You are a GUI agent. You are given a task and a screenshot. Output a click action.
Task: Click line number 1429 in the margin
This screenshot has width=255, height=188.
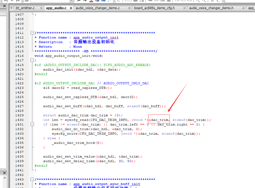pyautogui.click(x=19, y=115)
